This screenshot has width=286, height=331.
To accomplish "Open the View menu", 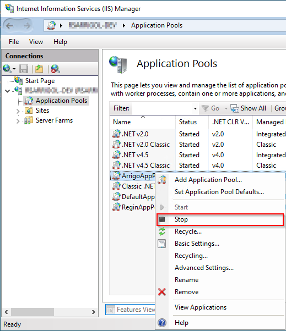I will 36,42.
